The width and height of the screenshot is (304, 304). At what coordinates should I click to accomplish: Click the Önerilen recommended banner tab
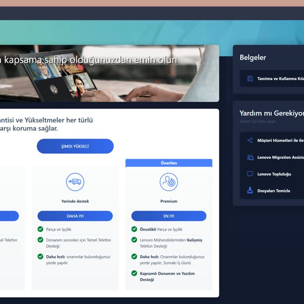click(169, 163)
